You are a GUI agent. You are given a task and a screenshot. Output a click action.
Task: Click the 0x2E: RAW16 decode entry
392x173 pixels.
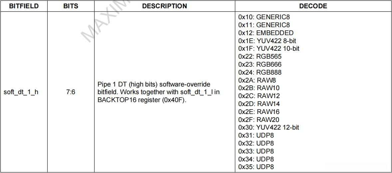point(259,112)
